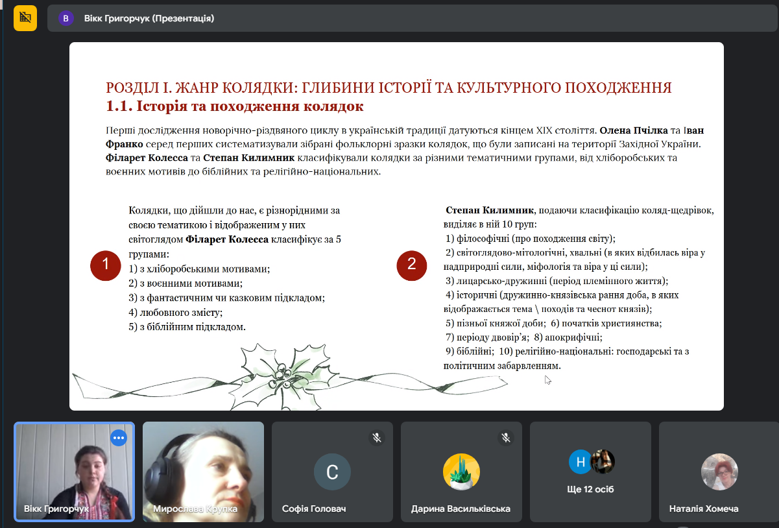Click the purple "B" avatar in presentation header
This screenshot has height=528, width=779.
pyautogui.click(x=66, y=18)
